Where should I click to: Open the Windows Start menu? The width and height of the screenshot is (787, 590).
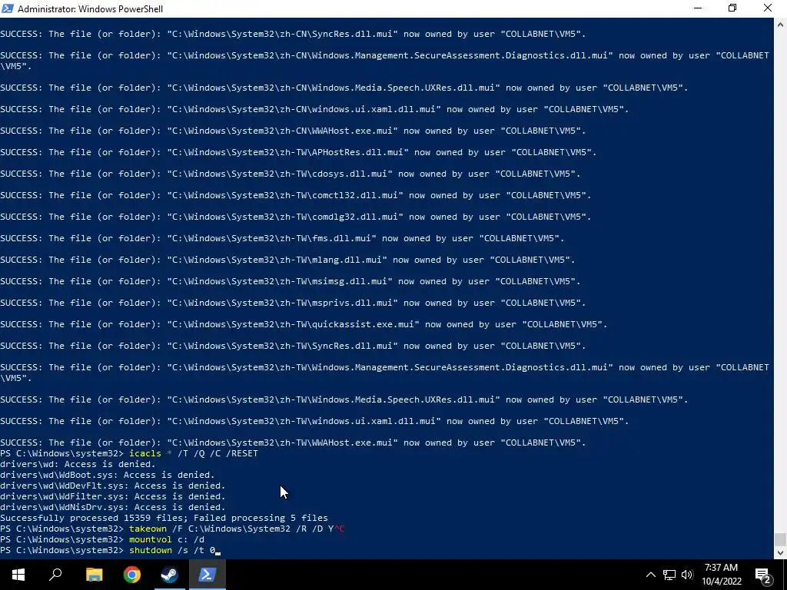(18, 575)
